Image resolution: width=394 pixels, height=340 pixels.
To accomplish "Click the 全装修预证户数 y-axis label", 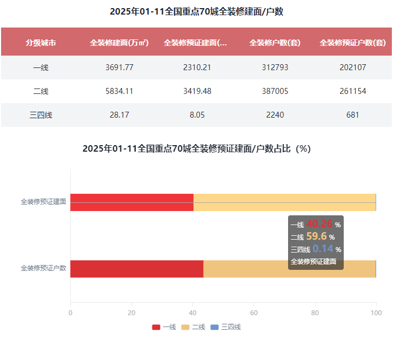I will [43, 268].
